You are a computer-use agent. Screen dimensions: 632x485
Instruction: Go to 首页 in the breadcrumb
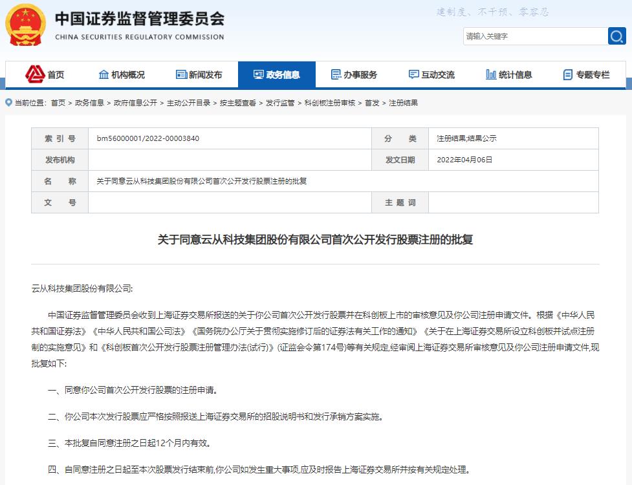pyautogui.click(x=58, y=103)
